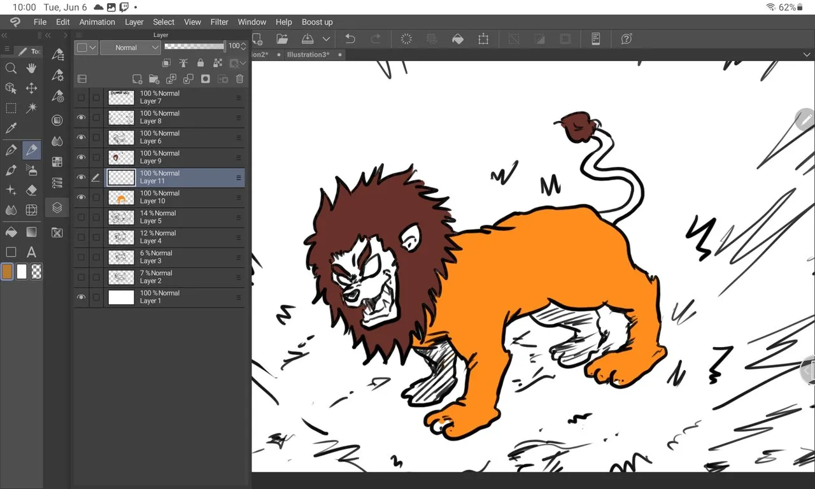Open the Filter menu
The height and width of the screenshot is (489, 815).
point(219,22)
